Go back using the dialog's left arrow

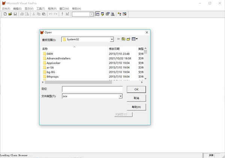click(118, 39)
